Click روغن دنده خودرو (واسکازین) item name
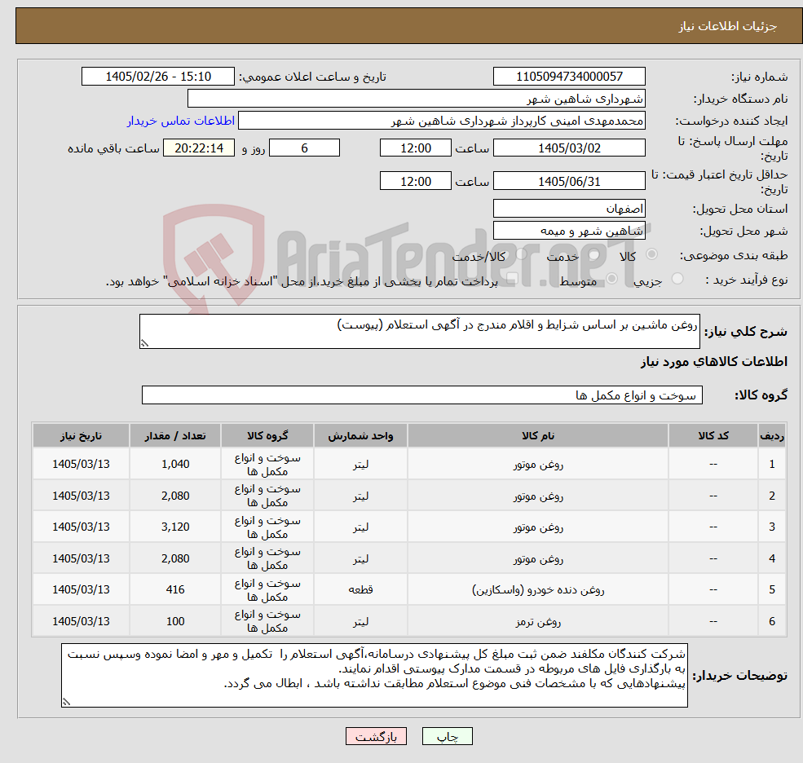The image size is (803, 763). [x=538, y=590]
